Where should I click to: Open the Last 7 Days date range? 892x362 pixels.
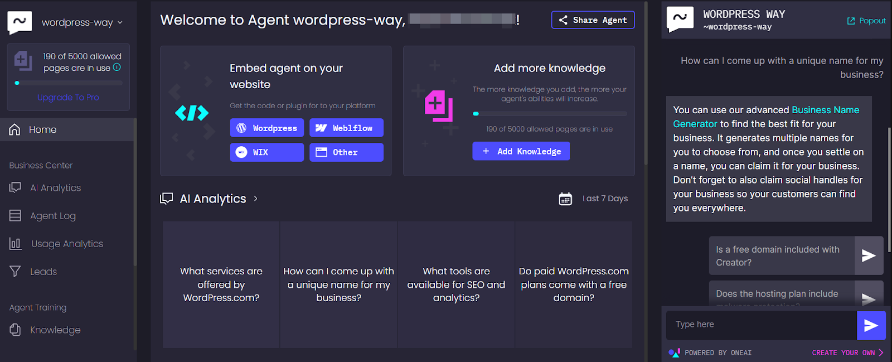[605, 199]
